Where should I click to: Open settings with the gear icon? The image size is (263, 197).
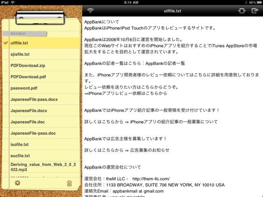(x=17, y=183)
